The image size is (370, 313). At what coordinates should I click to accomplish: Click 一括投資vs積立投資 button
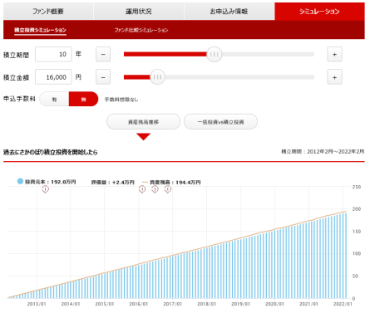(x=220, y=122)
